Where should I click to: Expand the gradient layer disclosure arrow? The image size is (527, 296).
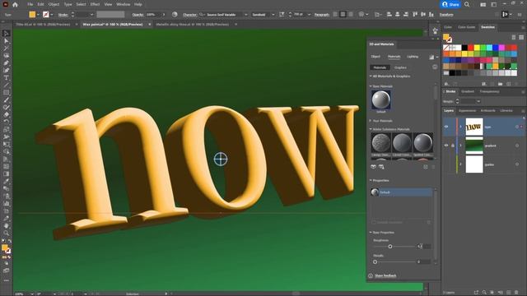[461, 146]
